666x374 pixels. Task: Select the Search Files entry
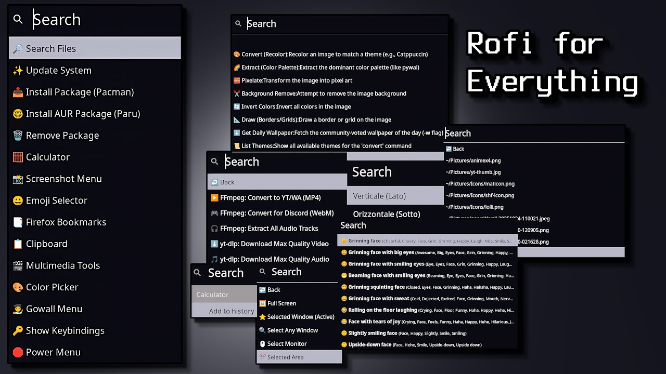[x=95, y=48]
